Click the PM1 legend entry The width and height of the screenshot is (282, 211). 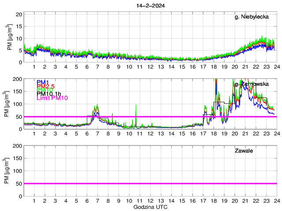[42, 82]
